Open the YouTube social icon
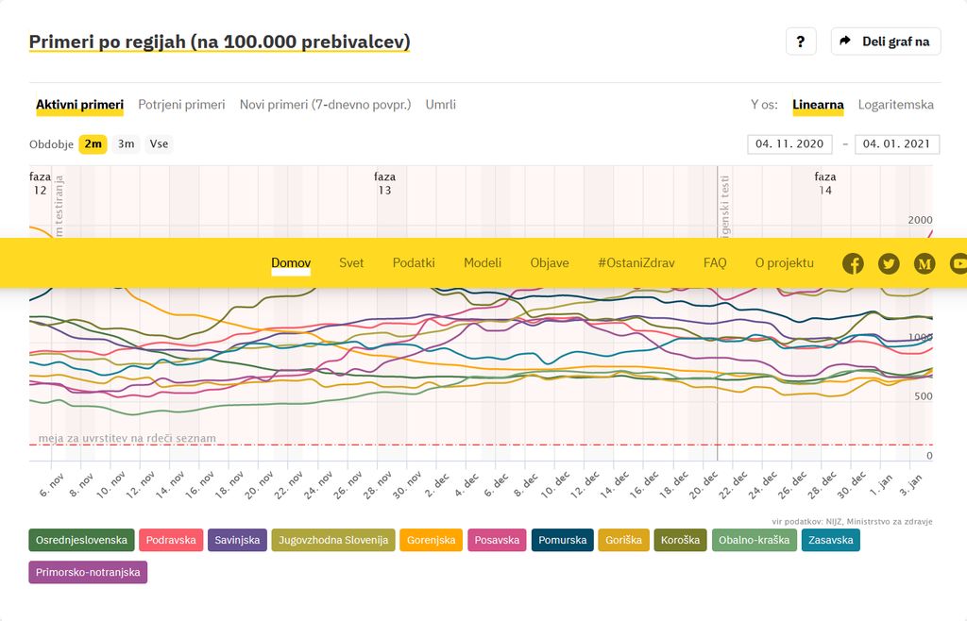The height and width of the screenshot is (621, 967). [x=958, y=263]
